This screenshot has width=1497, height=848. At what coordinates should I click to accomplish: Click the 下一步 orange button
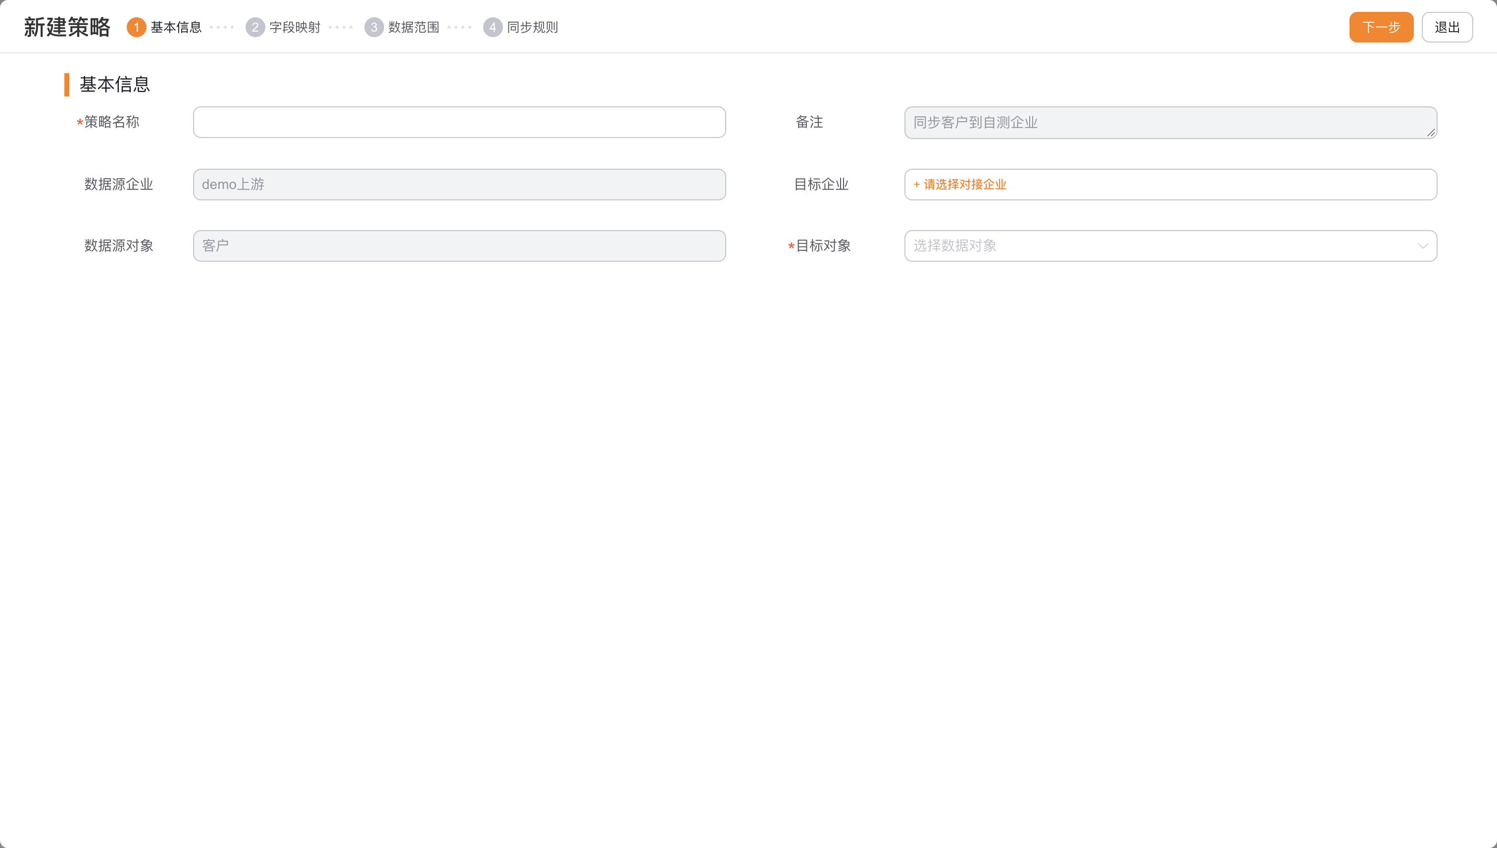click(1381, 27)
